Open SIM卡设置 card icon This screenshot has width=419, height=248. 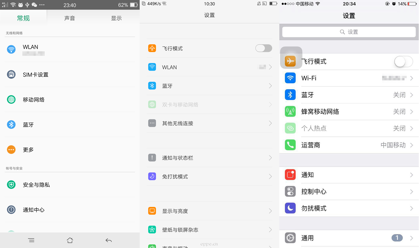tap(11, 74)
